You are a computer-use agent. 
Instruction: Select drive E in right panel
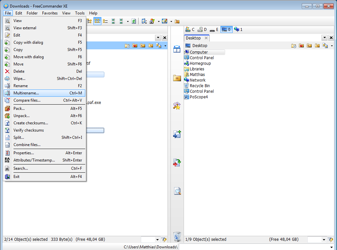214,29
